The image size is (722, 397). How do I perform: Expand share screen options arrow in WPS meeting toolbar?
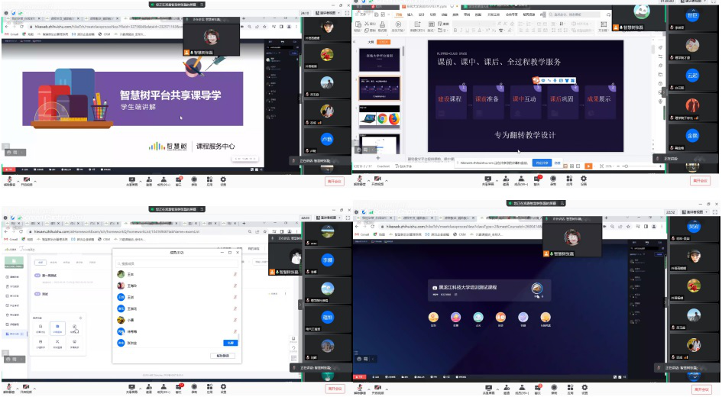[495, 181]
